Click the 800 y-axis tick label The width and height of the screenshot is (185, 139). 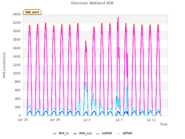click(x=18, y=82)
